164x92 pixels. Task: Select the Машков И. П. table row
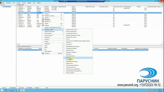(x=89, y=17)
